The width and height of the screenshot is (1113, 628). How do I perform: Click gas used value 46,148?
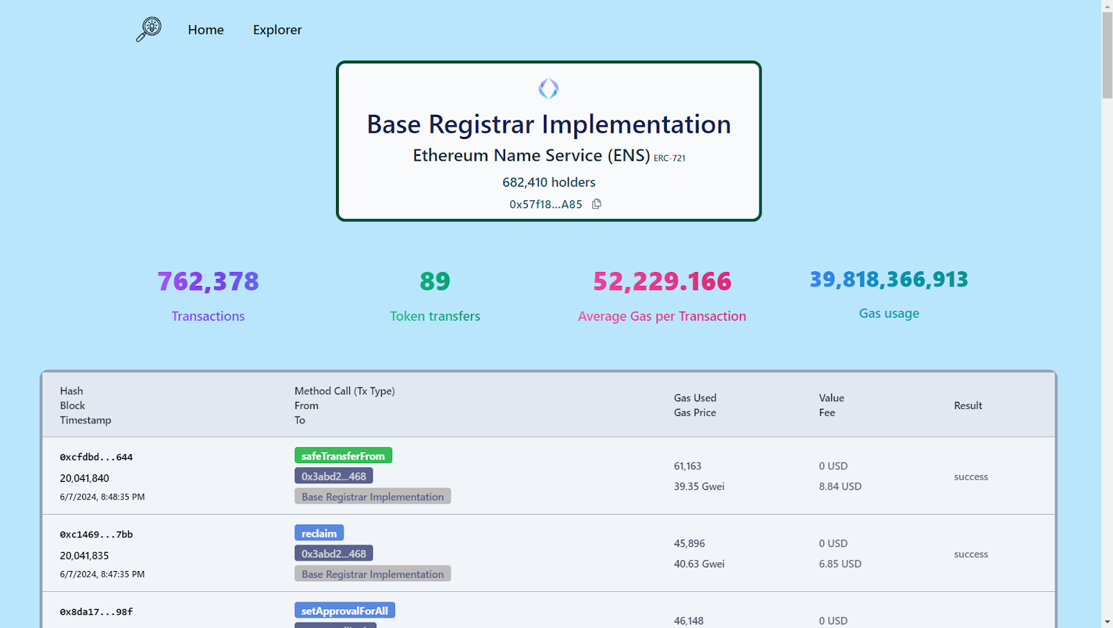pos(689,620)
